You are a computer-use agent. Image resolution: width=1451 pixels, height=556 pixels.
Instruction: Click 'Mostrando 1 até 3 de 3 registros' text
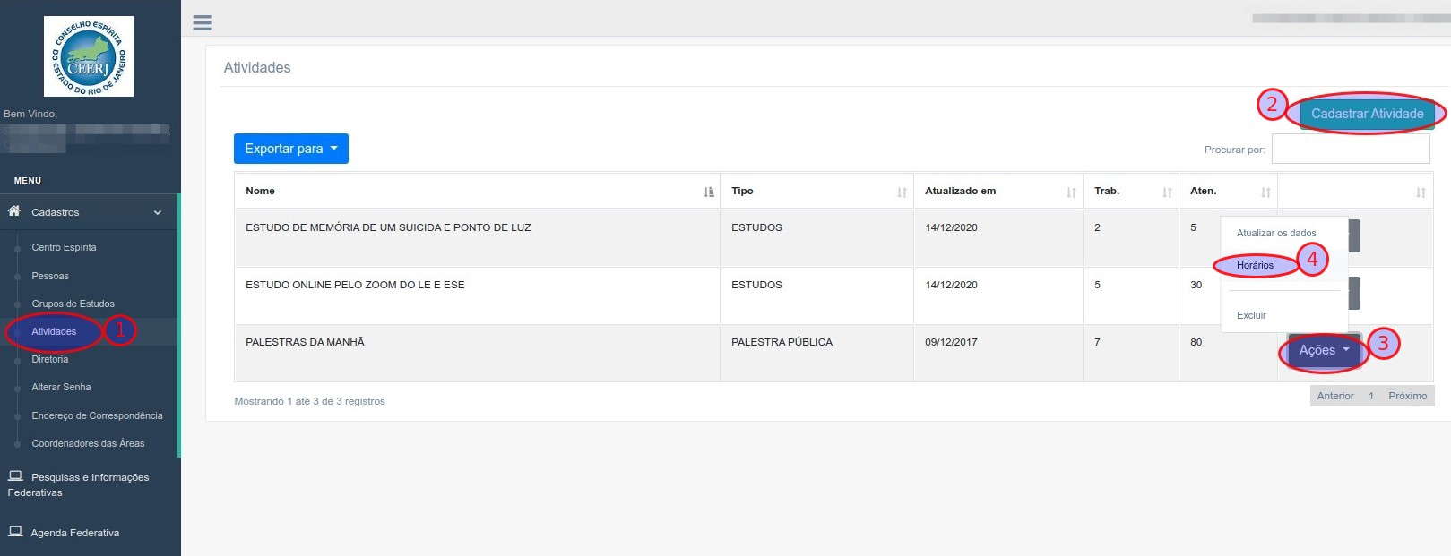point(309,401)
